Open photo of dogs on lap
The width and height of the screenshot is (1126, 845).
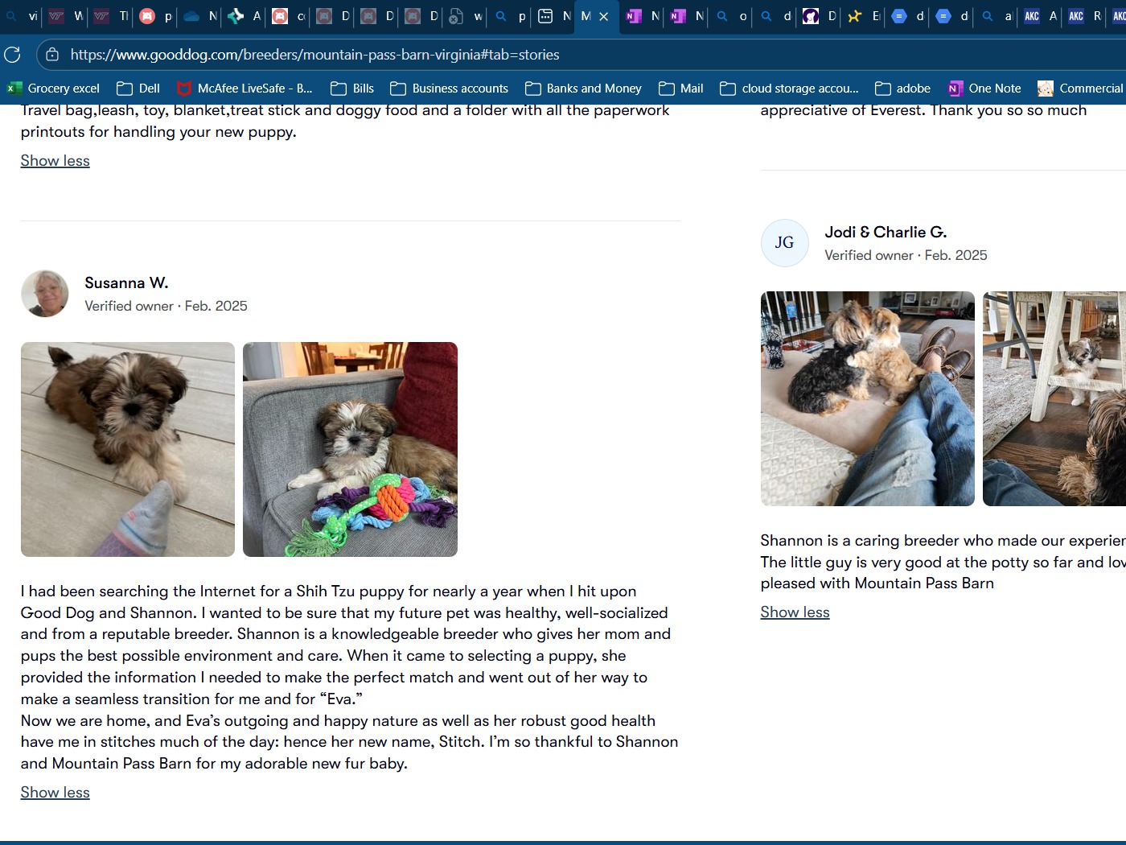tap(868, 398)
